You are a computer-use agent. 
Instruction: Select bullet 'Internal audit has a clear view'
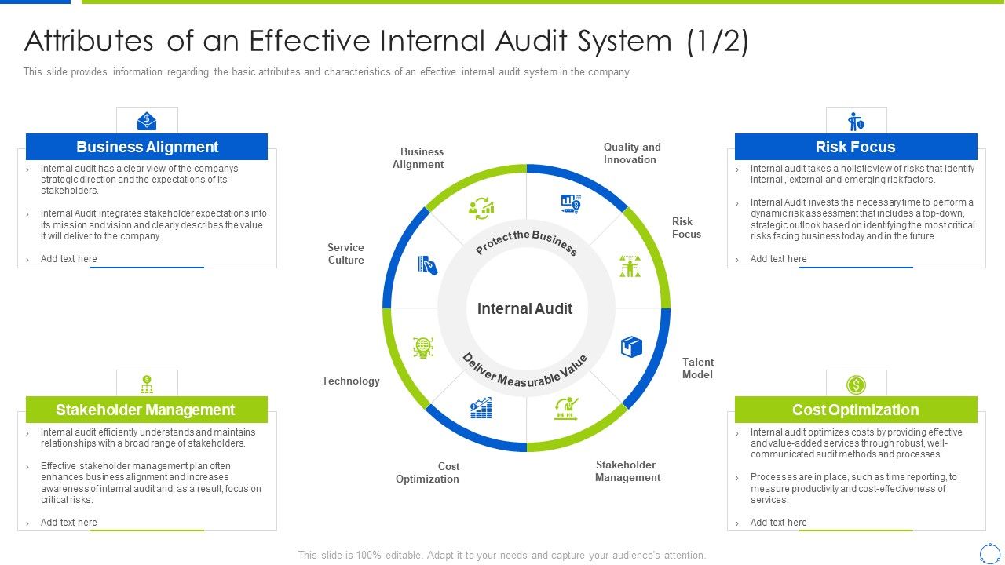[x=139, y=180]
